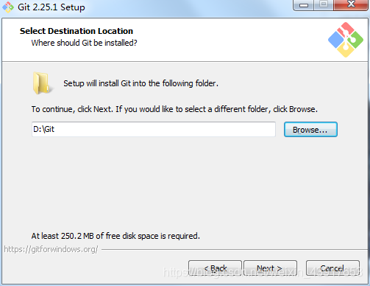370x286 pixels.
Task: Click the Select Destination Location heading
Action: 77,31
